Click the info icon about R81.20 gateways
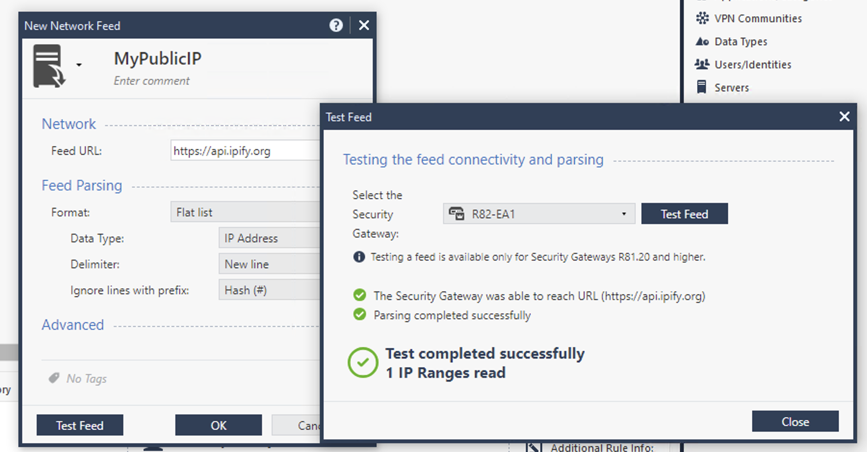The height and width of the screenshot is (452, 867). click(x=359, y=257)
